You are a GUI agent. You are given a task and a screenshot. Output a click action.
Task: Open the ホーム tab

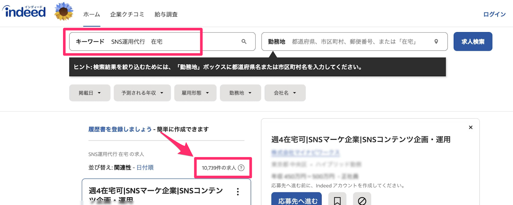click(92, 14)
